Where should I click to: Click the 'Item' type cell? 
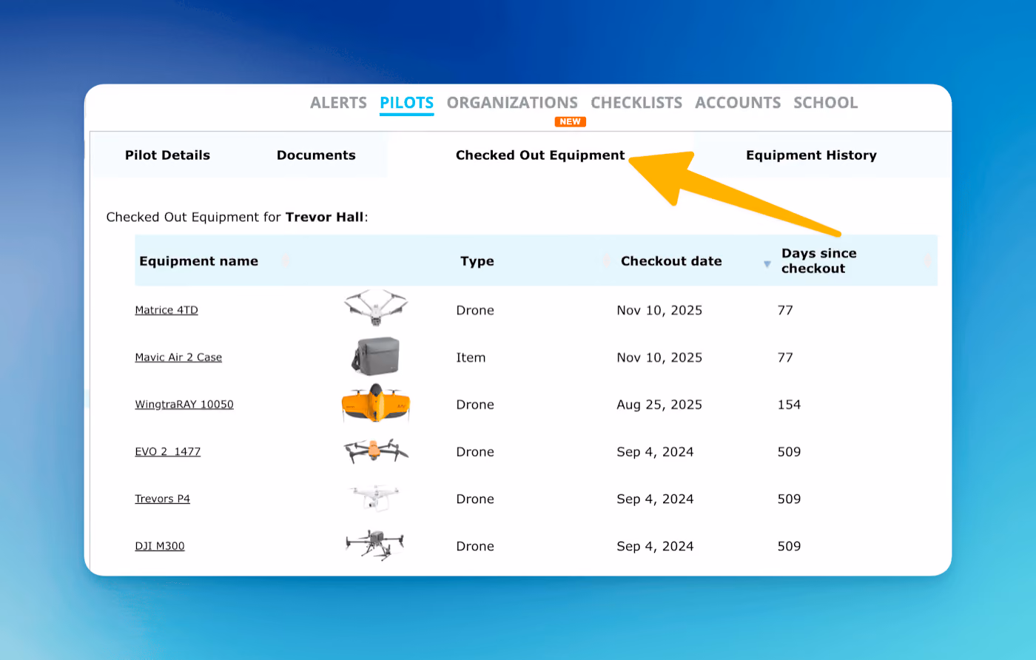[471, 357]
